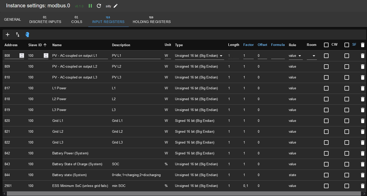Enable CW for address 844 row
The image size is (367, 196).
coord(326,175)
